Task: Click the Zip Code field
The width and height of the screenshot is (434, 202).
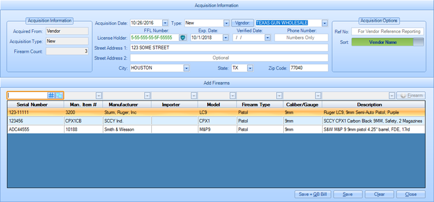Action: tap(309, 68)
